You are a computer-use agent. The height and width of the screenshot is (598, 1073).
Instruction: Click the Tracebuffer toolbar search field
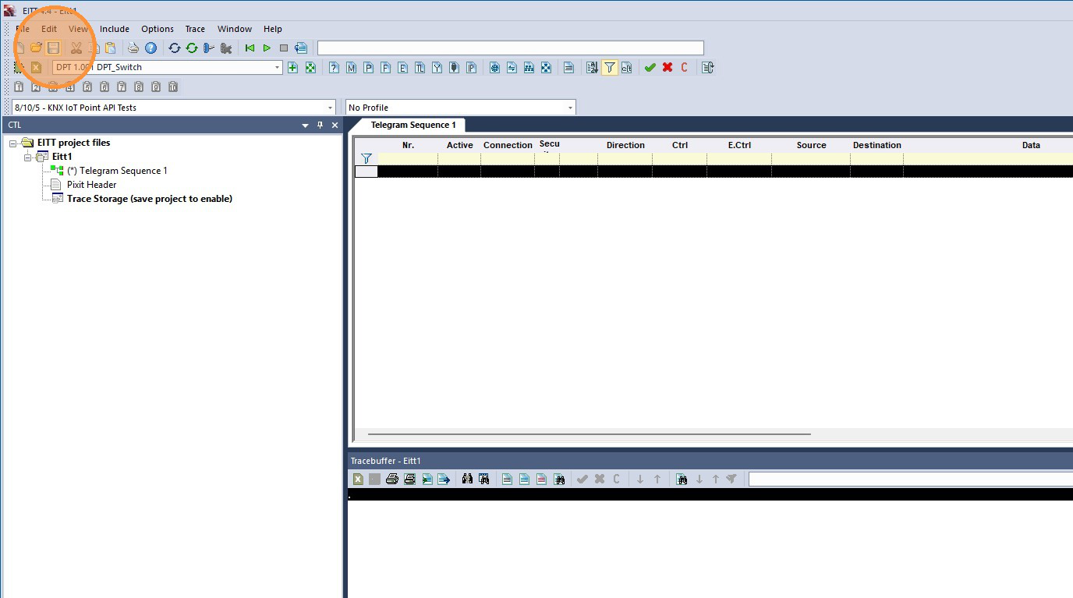coord(910,479)
